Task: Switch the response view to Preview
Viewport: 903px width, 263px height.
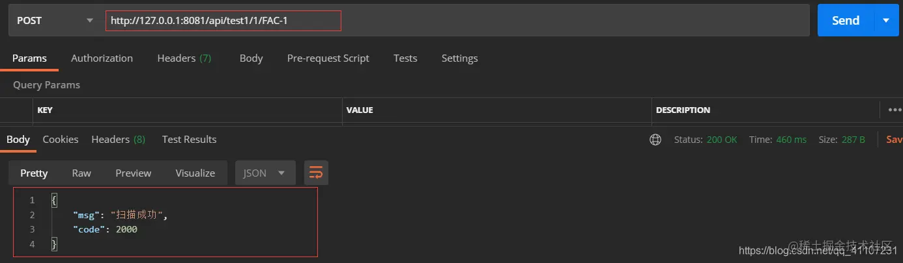Action: pos(134,173)
